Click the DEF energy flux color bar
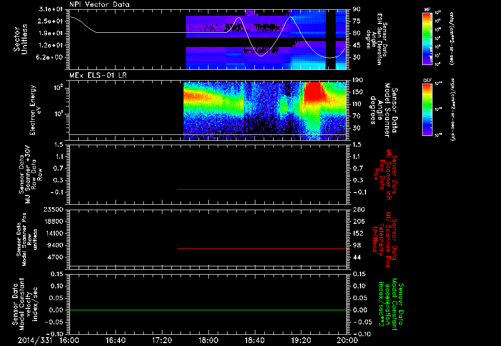The width and height of the screenshot is (501, 346). point(427,109)
